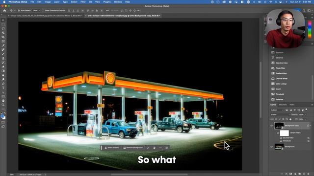Switch to the Paths tab
The height and width of the screenshot is (176, 314).
292,105
